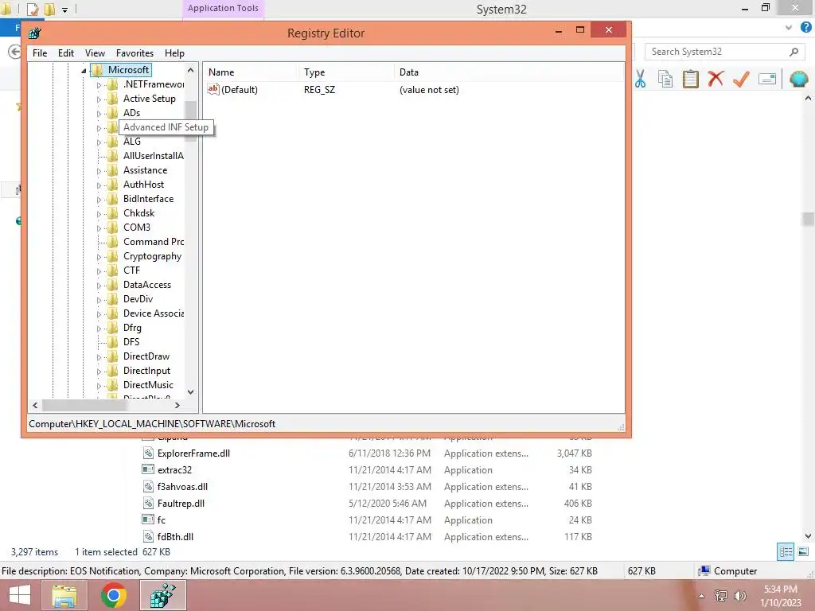
Task: Select the fdBth.dll file in Explorer
Action: tap(175, 537)
